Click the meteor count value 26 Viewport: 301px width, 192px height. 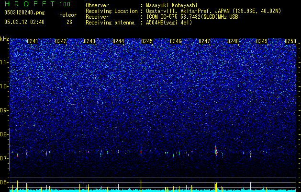[x=69, y=22]
